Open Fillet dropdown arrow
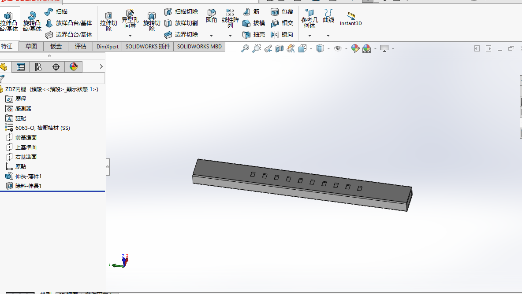522x294 pixels. coord(211,36)
